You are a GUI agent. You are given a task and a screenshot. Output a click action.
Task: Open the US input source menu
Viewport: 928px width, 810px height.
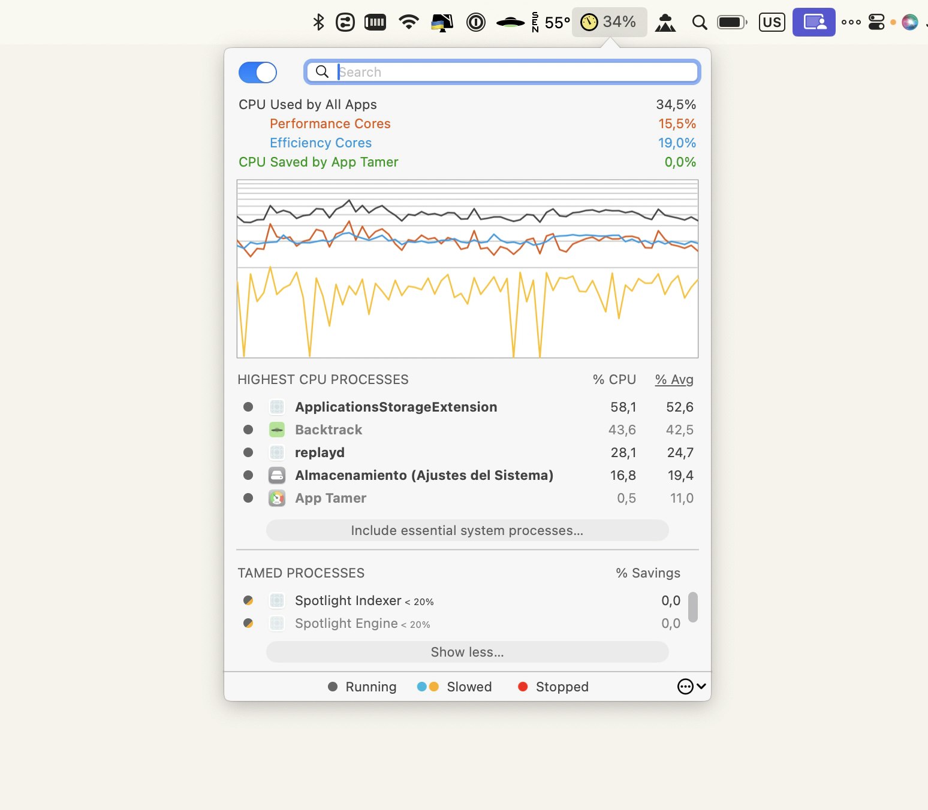click(x=772, y=23)
